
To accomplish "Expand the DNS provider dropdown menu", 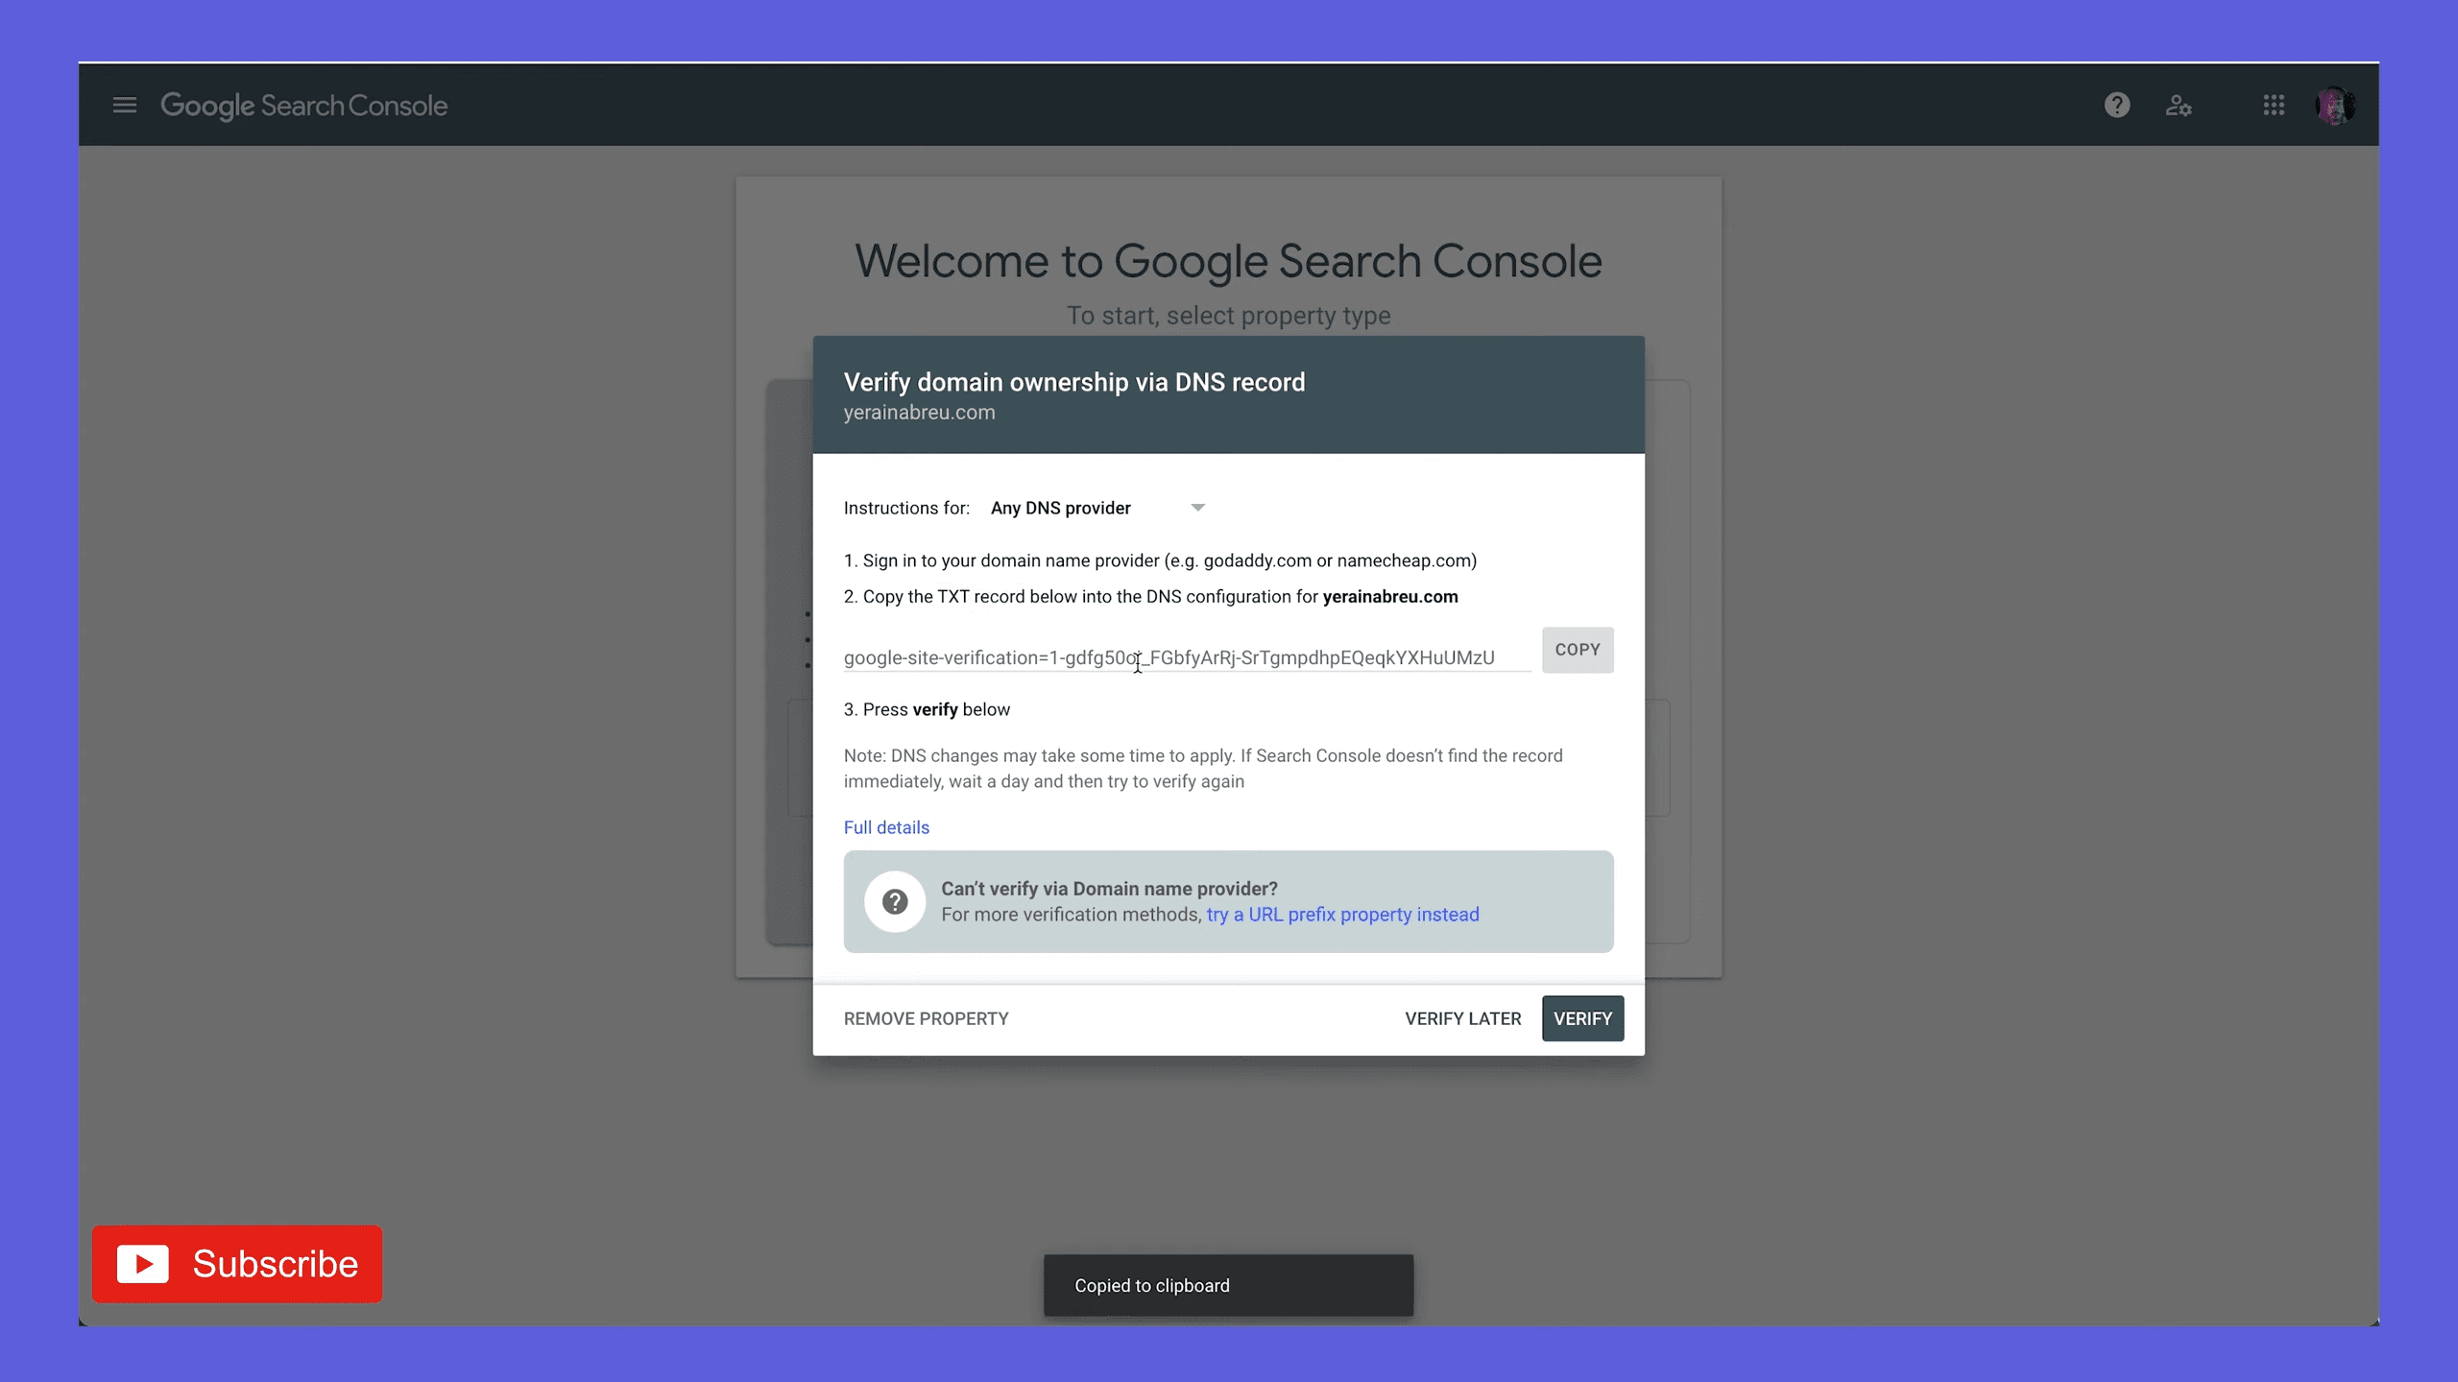I will (x=1198, y=506).
